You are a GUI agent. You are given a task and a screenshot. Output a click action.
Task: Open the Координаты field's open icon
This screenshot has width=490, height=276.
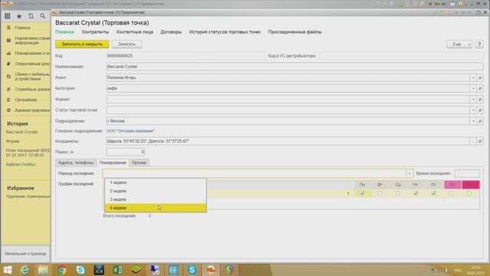coord(480,141)
